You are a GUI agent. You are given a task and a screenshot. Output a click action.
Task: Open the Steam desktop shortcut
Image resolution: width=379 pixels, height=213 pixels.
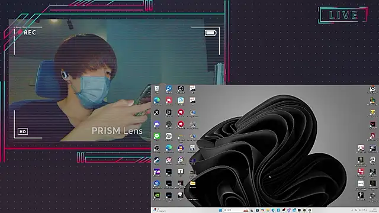click(156, 160)
